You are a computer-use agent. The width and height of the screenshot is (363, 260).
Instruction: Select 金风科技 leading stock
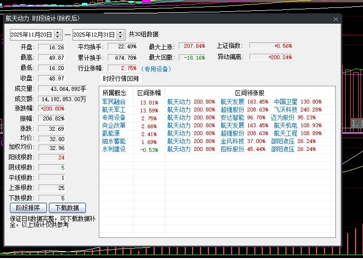click(x=232, y=141)
